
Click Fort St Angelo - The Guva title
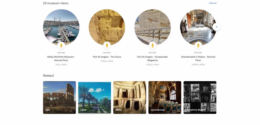pyautogui.click(x=107, y=57)
